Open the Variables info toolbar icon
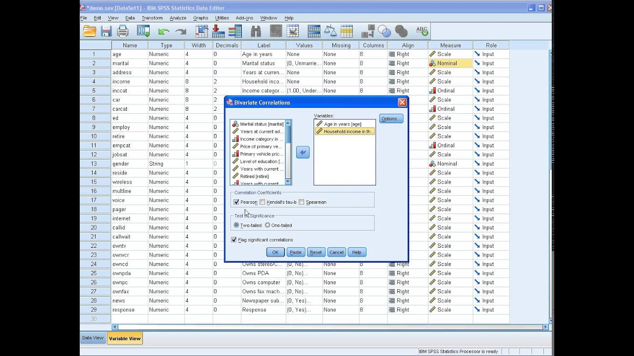Image resolution: width=634 pixels, height=356 pixels. [235, 31]
